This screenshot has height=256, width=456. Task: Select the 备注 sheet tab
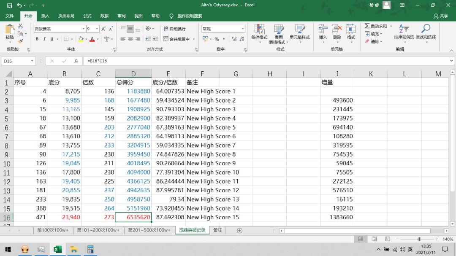[x=217, y=230]
